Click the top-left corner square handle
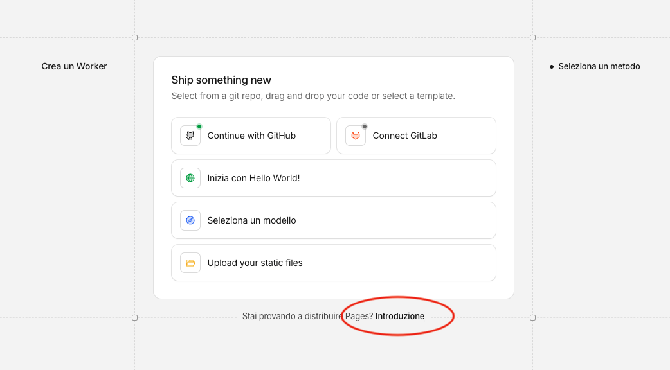This screenshot has width=670, height=370. click(134, 38)
